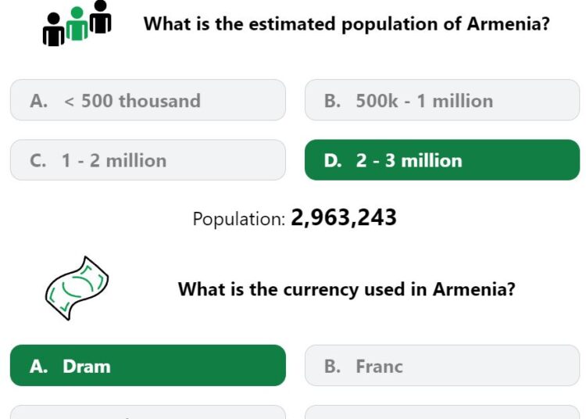Screen dimensions: 586x419
Task: Choose the Franc currency answer
Action: tap(442, 366)
